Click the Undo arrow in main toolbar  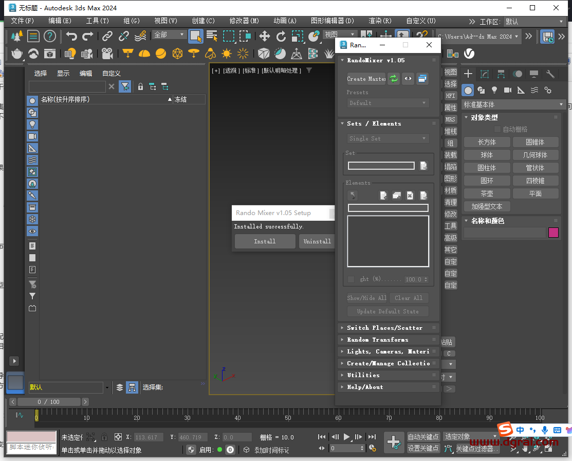[72, 36]
